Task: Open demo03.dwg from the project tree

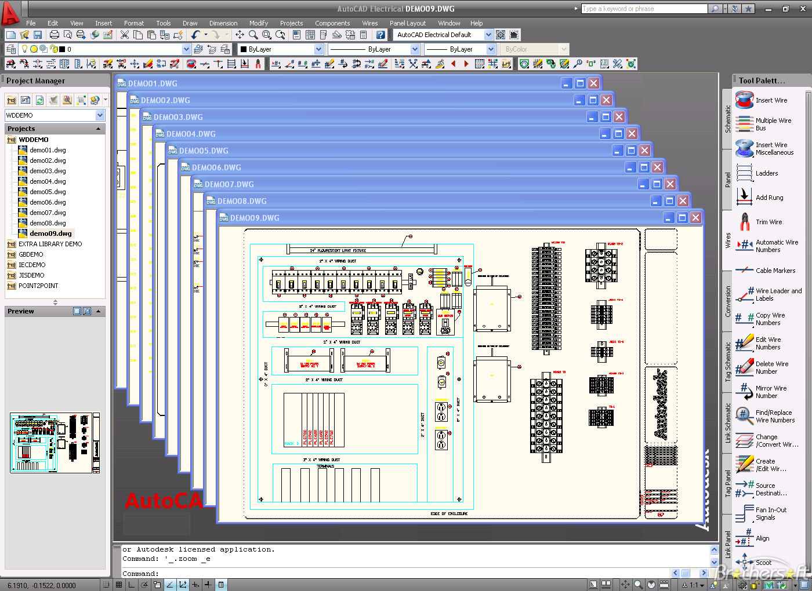Action: 46,170
